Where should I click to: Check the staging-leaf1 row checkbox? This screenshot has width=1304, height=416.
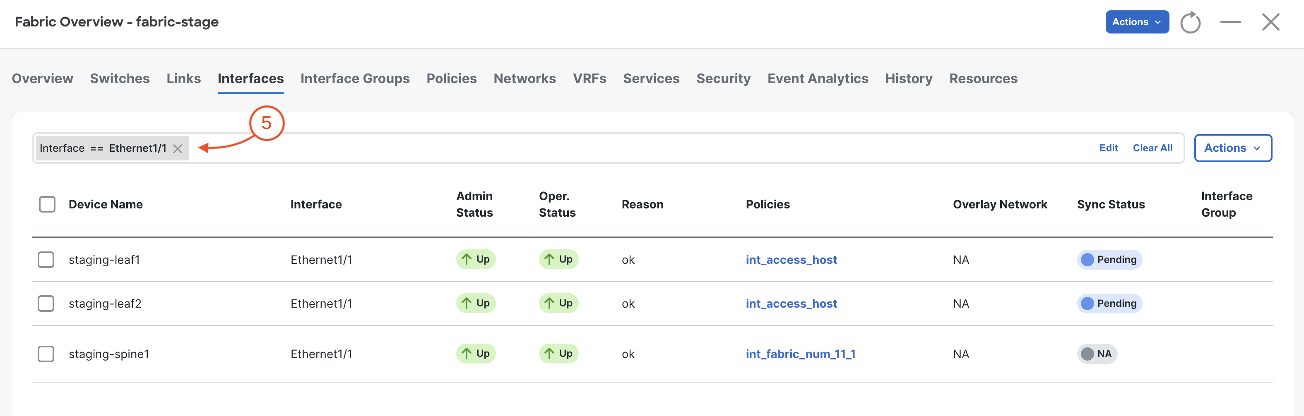[46, 260]
